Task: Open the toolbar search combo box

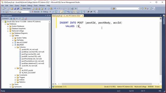Action: click(x=127, y=9)
